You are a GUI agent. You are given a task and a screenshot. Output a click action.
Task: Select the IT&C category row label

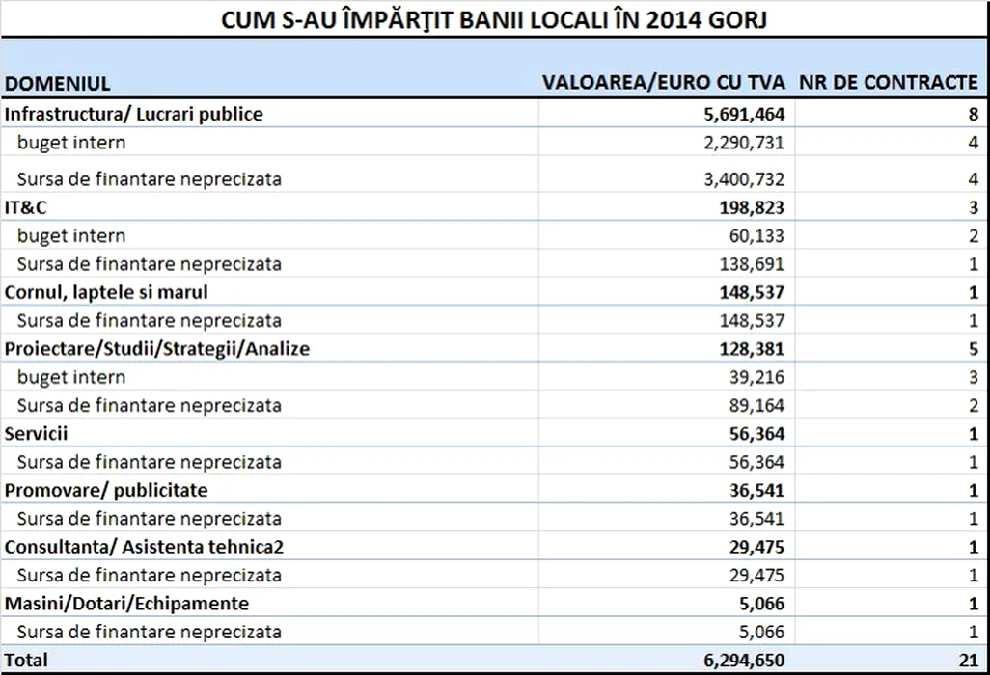[25, 207]
